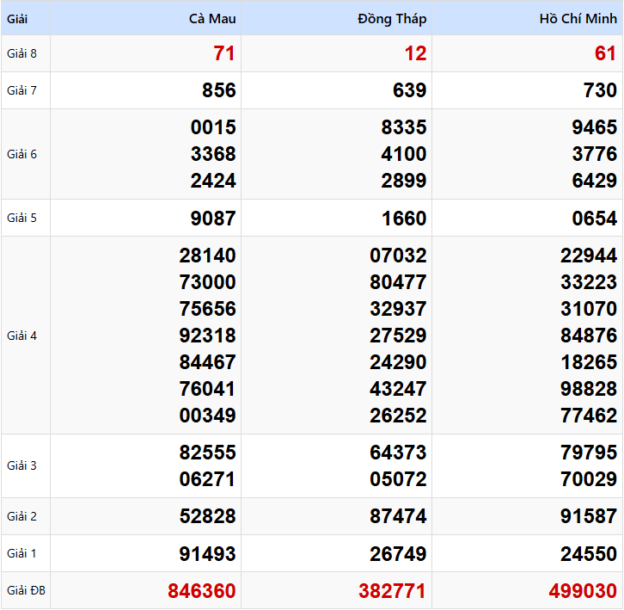Select number 3776 under Hồ Chí Minh
Screen dimensions: 624x610
595,154
